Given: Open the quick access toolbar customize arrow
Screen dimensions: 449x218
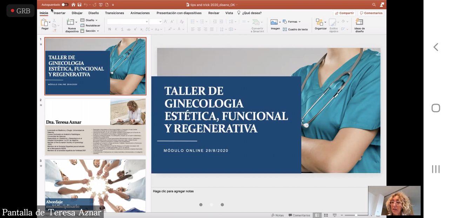Looking at the screenshot, I should pos(113,5).
